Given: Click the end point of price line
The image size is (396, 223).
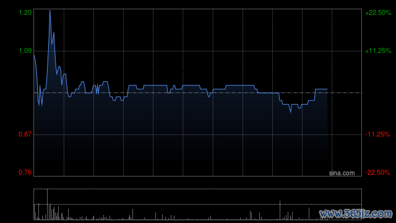Looking at the screenshot, I should (327, 89).
